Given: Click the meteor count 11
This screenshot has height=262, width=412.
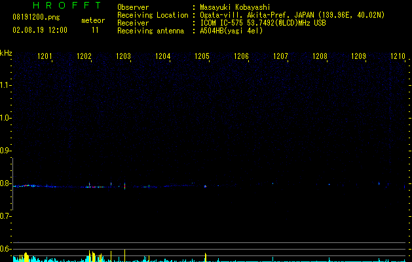Looking at the screenshot, I should coord(95,30).
